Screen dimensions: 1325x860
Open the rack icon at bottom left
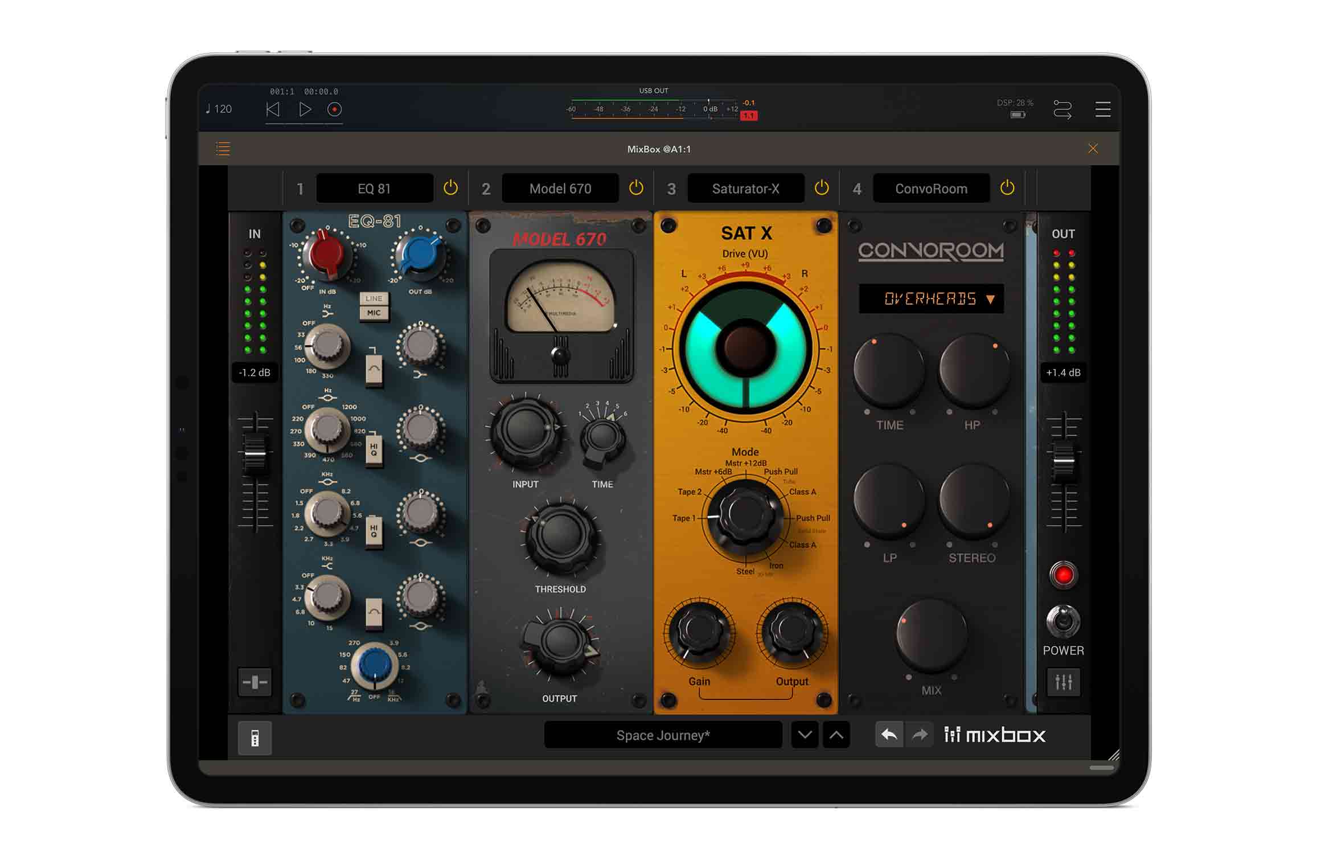[x=255, y=738]
